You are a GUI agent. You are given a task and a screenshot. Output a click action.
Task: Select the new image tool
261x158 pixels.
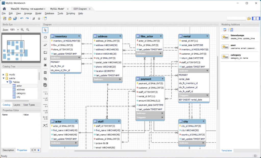45,65
